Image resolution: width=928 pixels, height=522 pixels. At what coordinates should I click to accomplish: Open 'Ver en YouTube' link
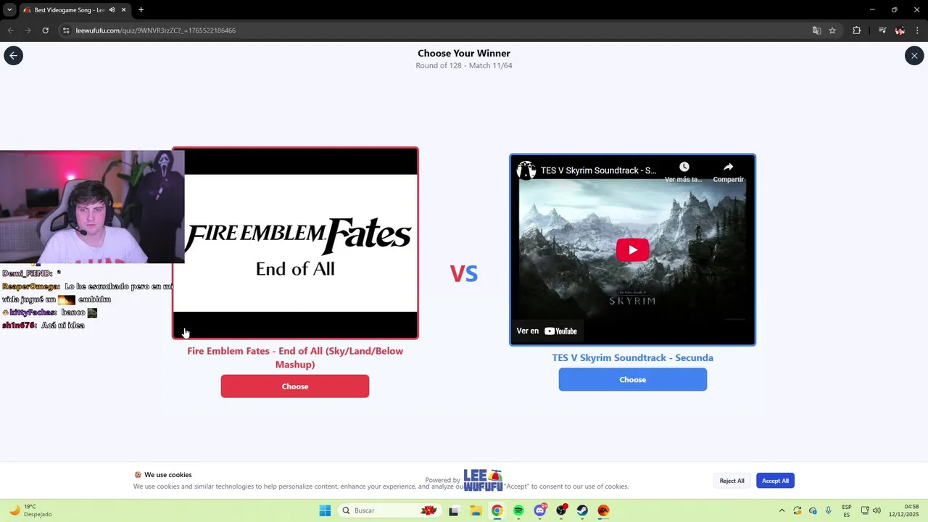pos(547,331)
